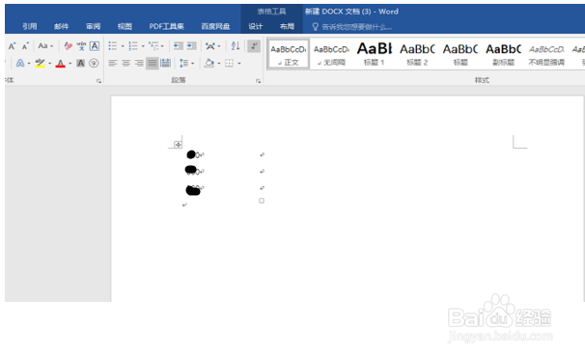Screen dimensions: 585x356
Task: Expand Text Effects dropdown arrow
Action: [29, 64]
